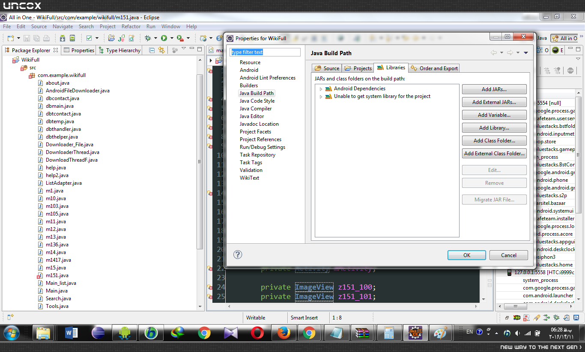Image resolution: width=585 pixels, height=352 pixels.
Task: Select Java Compiler in the properties list
Action: (x=256, y=109)
